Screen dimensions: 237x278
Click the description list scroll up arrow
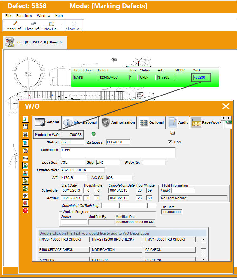[203, 239]
